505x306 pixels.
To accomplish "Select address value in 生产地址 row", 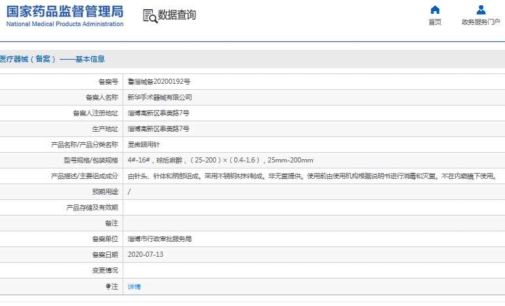I will tap(159, 128).
